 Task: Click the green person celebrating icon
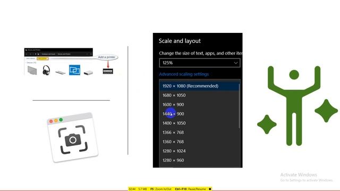(294, 106)
